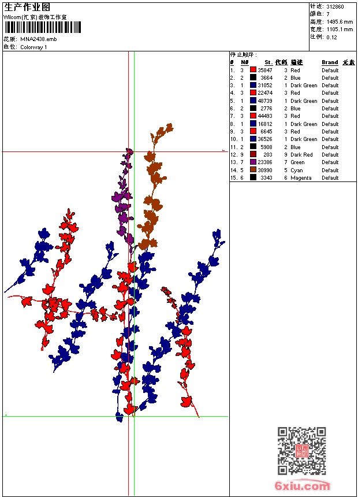Choose the red swatch in the 6645 row
358x497 pixels.
tap(253, 131)
